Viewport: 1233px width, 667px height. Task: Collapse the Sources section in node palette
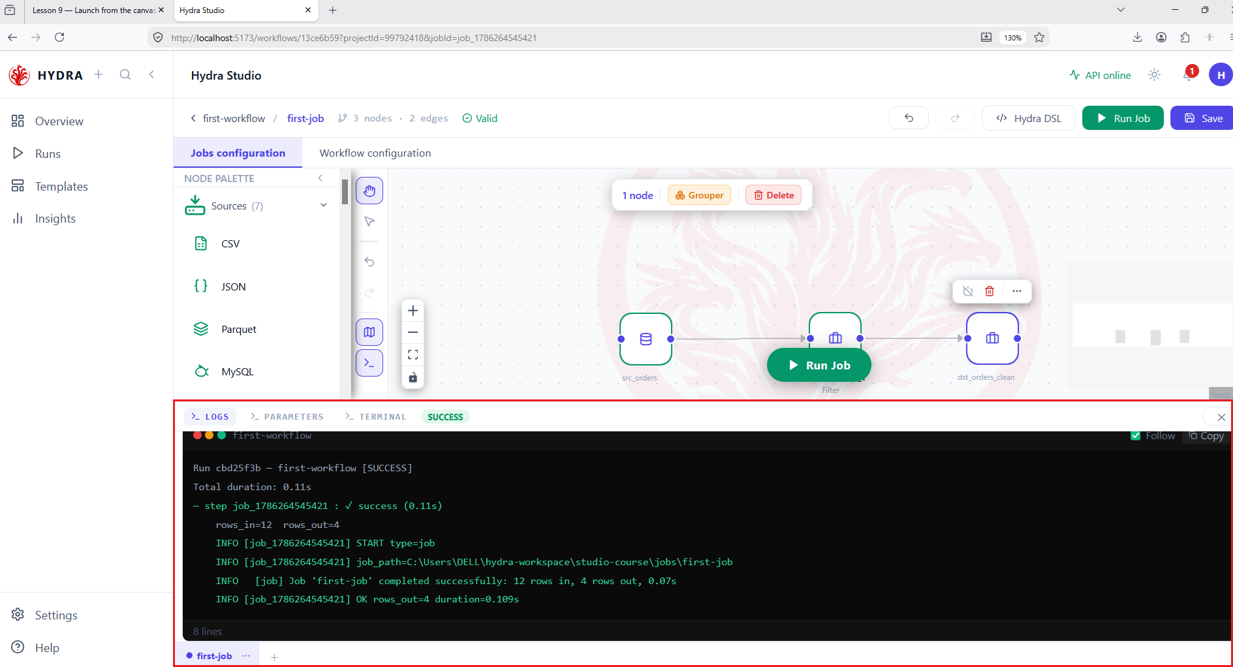(x=324, y=205)
